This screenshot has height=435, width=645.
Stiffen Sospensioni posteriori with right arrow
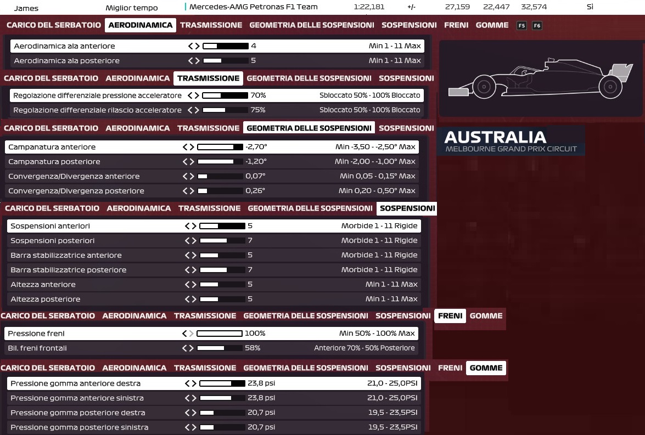pos(194,240)
